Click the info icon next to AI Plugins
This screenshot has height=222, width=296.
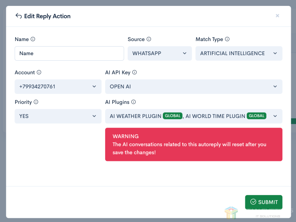click(x=134, y=102)
